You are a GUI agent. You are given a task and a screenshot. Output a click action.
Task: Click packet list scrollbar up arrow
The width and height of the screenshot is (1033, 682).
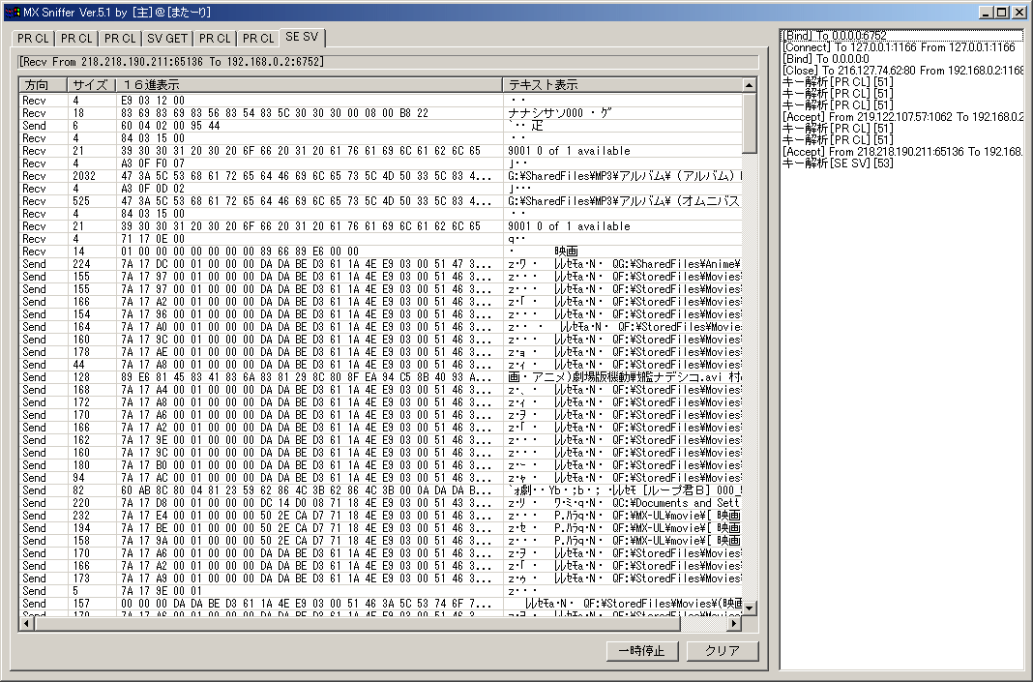[x=750, y=85]
